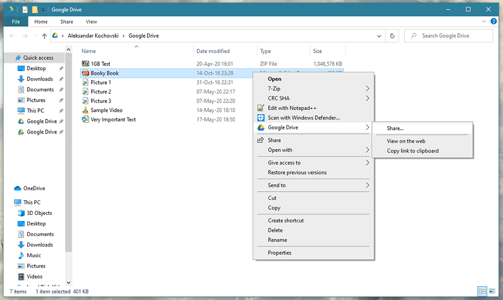Click the Videos icon in sidebar
Image resolution: width=503 pixels, height=300 pixels.
pyautogui.click(x=21, y=276)
